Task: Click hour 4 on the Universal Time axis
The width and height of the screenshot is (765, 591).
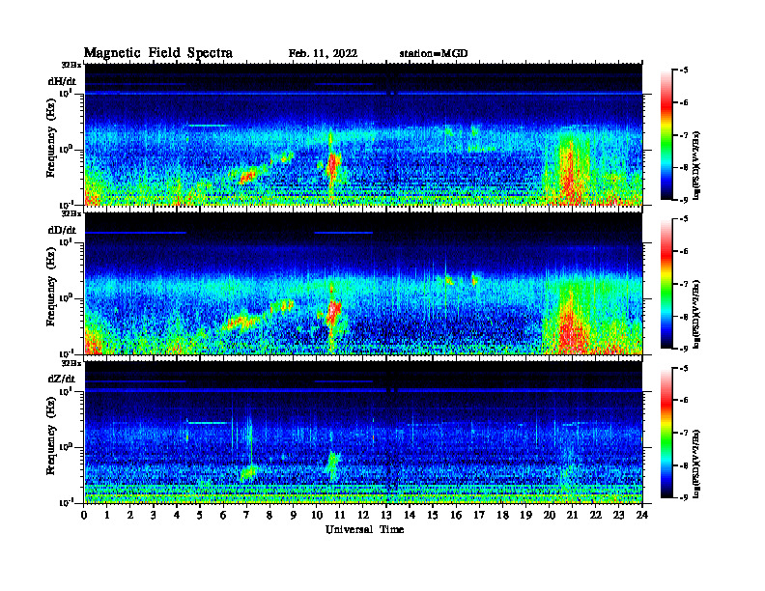Action: pos(177,515)
